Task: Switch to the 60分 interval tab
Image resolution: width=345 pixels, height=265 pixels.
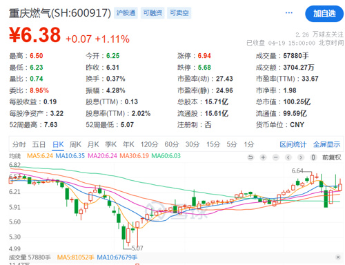Action: pyautogui.click(x=172, y=144)
